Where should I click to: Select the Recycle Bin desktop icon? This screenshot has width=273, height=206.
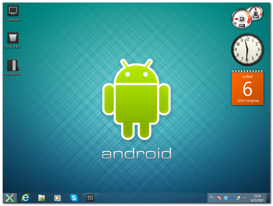[13, 40]
